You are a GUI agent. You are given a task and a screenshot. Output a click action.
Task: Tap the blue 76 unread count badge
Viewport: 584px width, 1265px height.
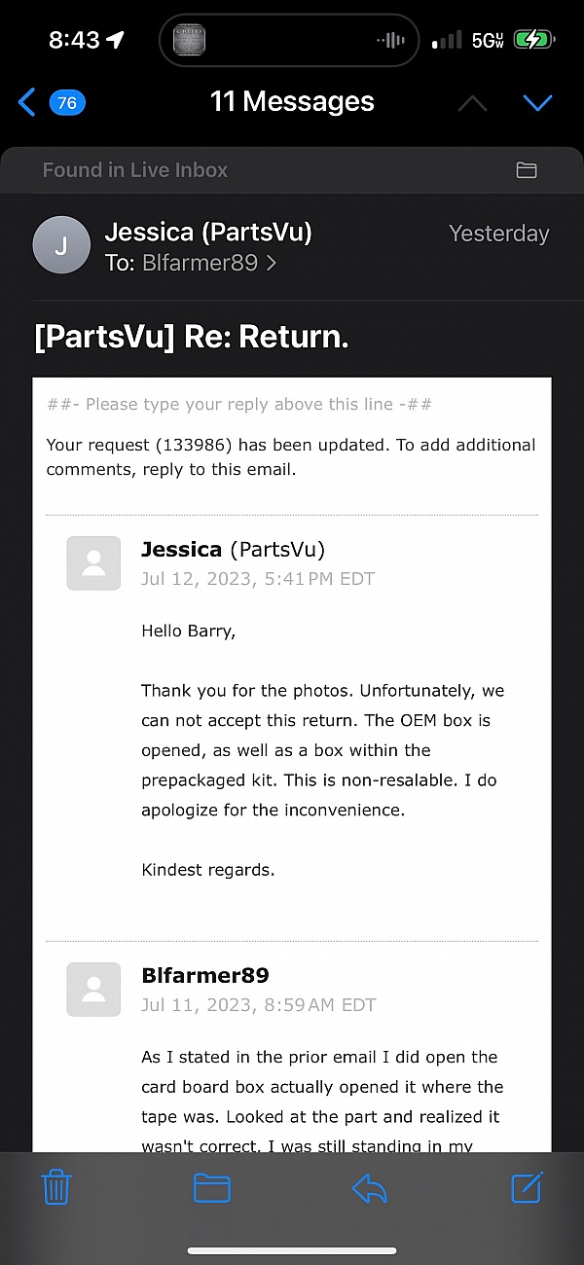tap(67, 102)
